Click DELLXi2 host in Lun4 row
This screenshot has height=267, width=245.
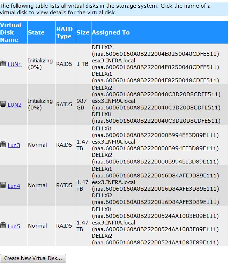pos(102,196)
